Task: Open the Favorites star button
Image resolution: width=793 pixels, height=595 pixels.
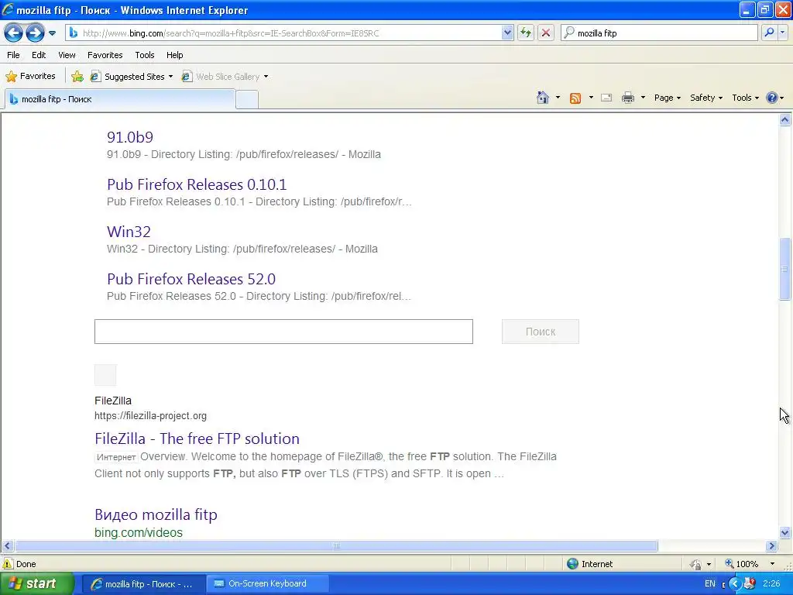Action: click(x=30, y=77)
